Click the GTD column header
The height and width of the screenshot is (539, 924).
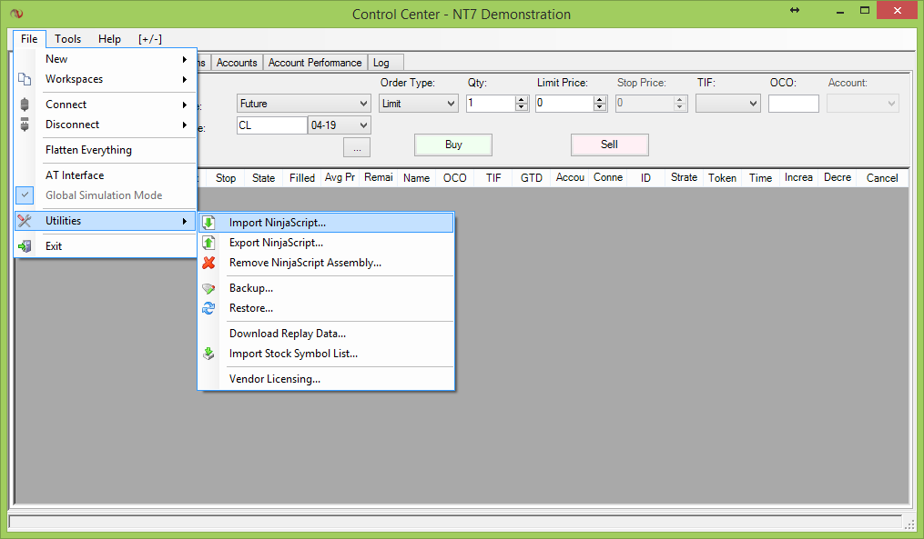pyautogui.click(x=532, y=178)
